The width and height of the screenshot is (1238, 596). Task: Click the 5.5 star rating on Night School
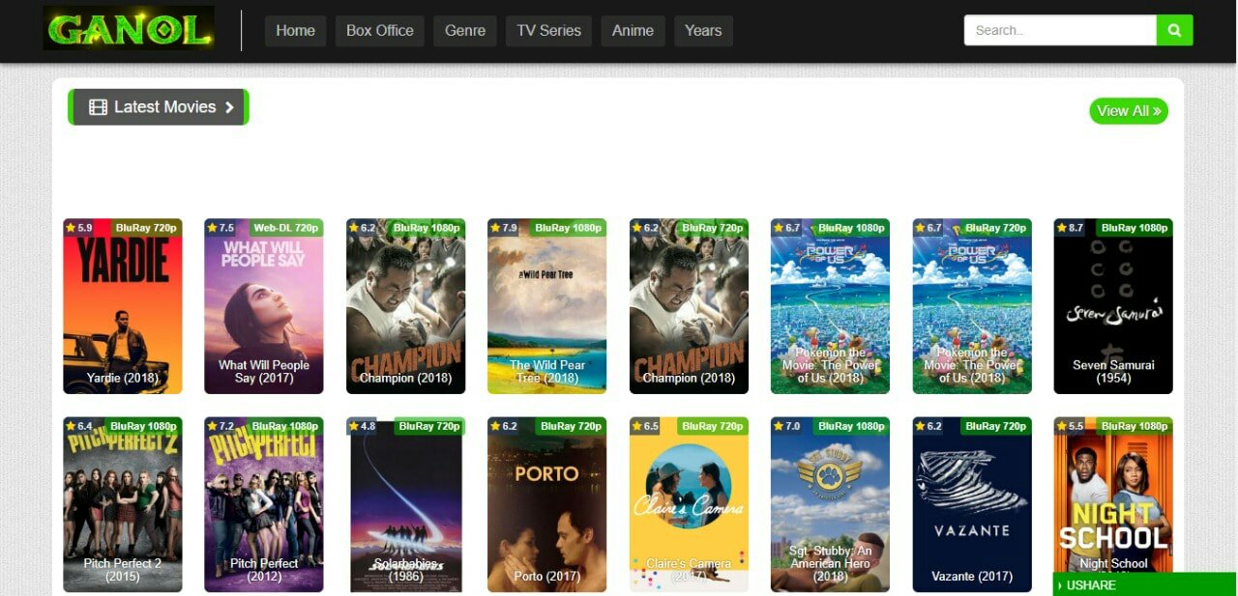pos(1070,426)
